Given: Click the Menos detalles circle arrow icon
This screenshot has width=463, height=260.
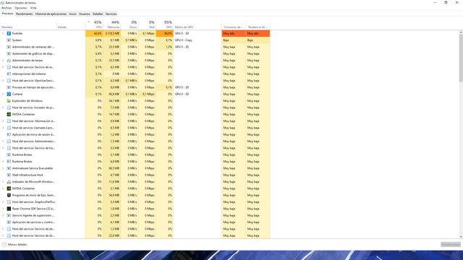Looking at the screenshot, I should tap(4, 244).
